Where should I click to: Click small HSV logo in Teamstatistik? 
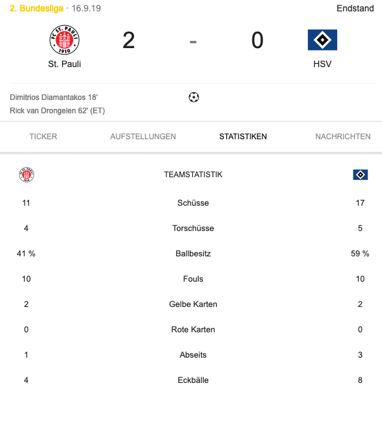(x=360, y=175)
